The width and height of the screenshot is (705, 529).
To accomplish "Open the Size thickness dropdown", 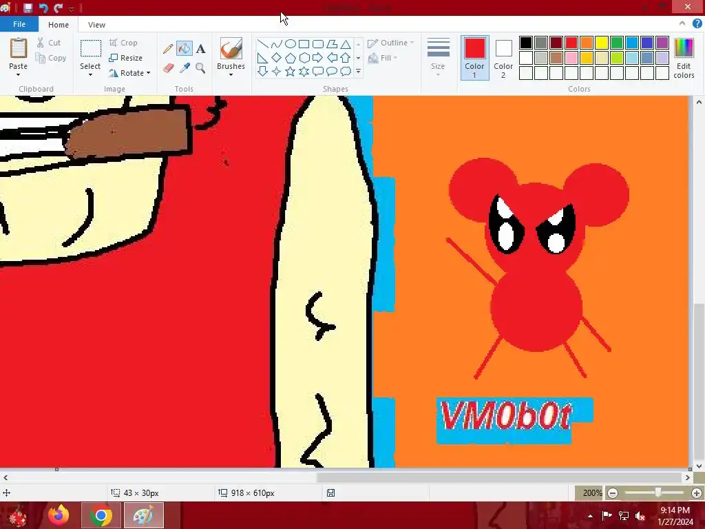I will click(x=438, y=58).
